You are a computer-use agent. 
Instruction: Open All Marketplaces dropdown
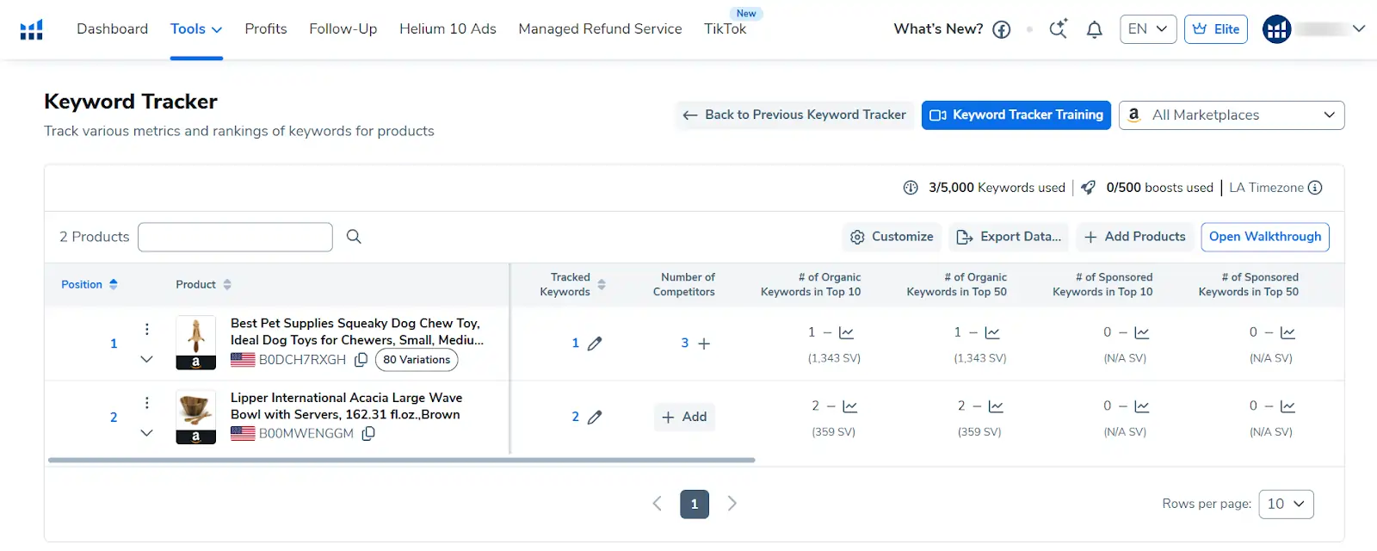coord(1232,115)
